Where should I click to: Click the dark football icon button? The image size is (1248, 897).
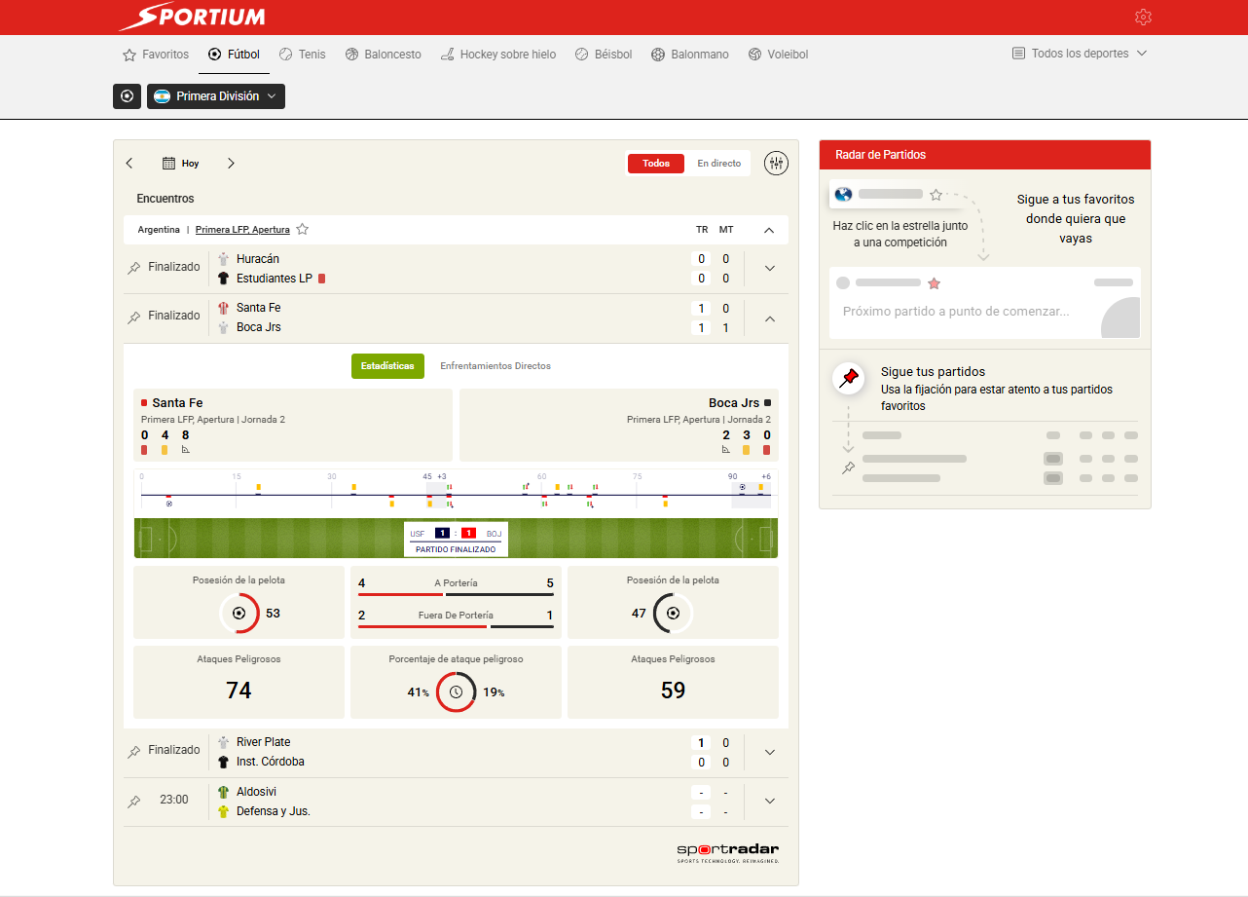(127, 96)
